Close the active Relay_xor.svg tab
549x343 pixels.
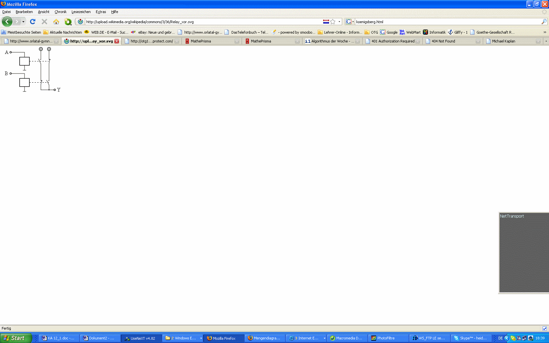[117, 41]
